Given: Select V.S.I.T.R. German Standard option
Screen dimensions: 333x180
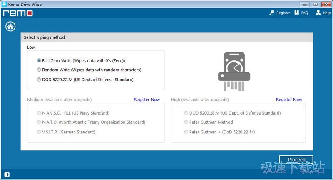Looking at the screenshot, I should point(39,132).
